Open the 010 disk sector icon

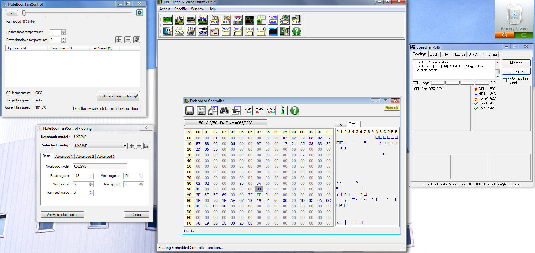(191, 31)
